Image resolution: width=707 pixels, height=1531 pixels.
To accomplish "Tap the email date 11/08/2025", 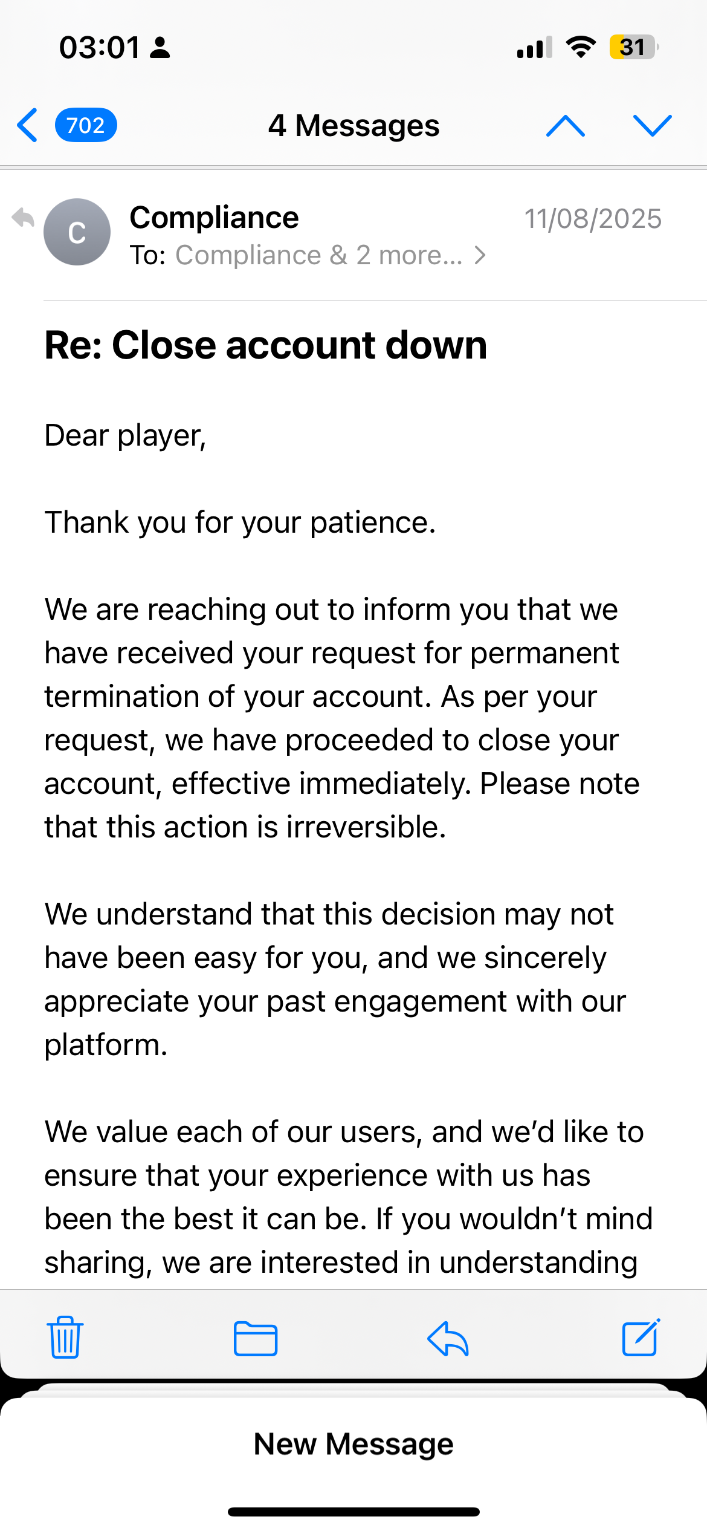I will (593, 218).
